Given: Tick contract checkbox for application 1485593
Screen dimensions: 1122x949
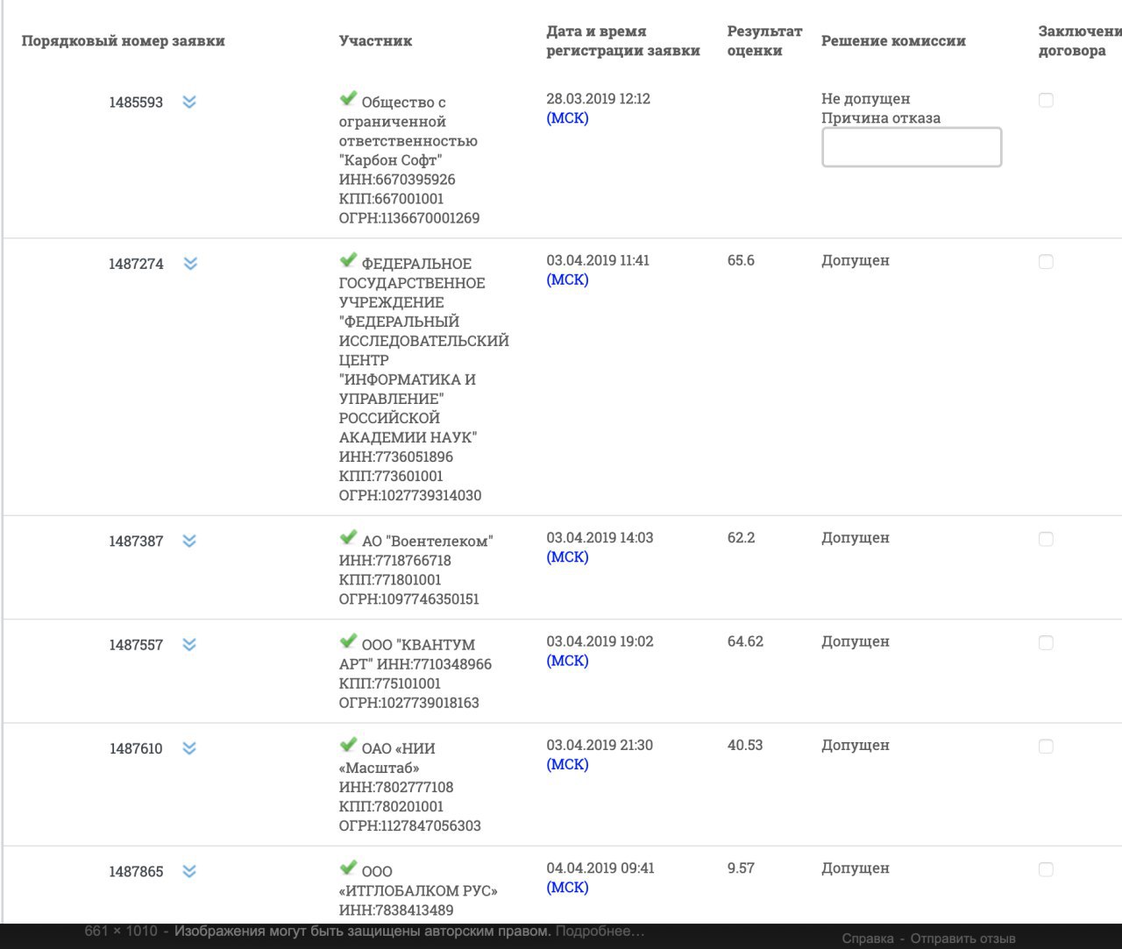Looking at the screenshot, I should pyautogui.click(x=1046, y=100).
